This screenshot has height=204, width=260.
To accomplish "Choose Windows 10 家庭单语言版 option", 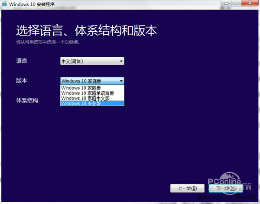I will click(92, 93).
